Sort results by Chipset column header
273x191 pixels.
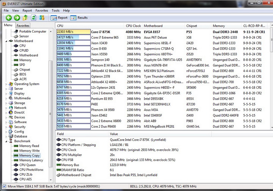click(x=198, y=26)
